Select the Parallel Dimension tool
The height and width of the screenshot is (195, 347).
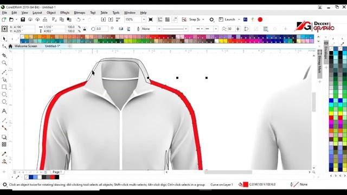[4, 120]
